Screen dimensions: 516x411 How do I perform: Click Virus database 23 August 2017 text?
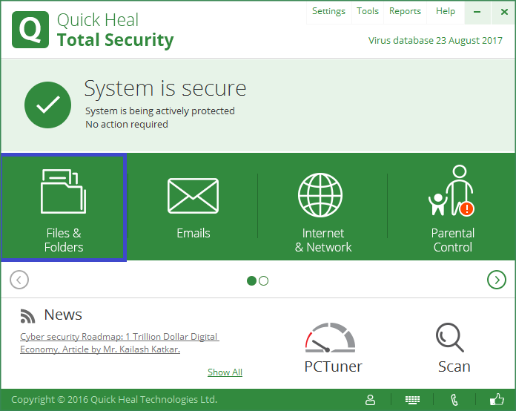coord(435,41)
